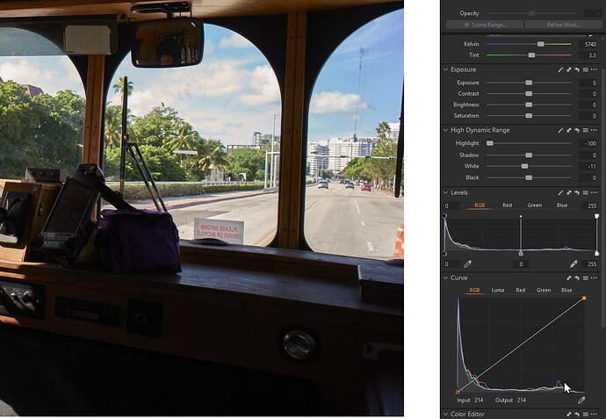Click the Luma Range... button

coord(485,25)
